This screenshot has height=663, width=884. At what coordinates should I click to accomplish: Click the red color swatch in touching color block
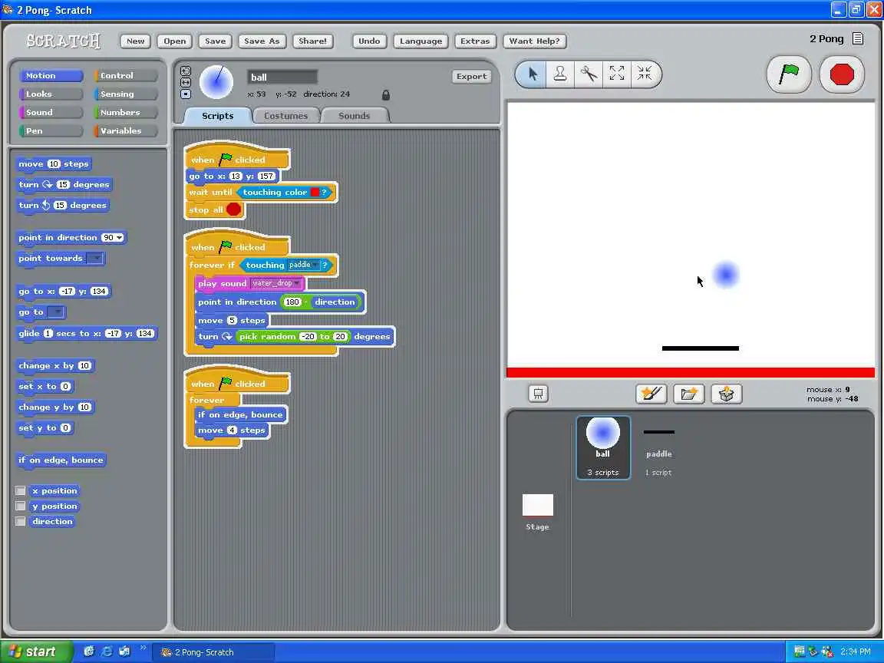(x=315, y=193)
